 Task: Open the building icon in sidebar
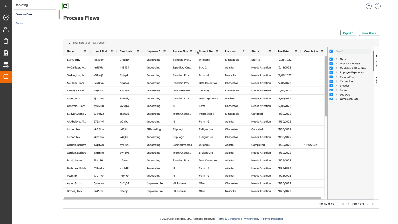pyautogui.click(x=6, y=53)
